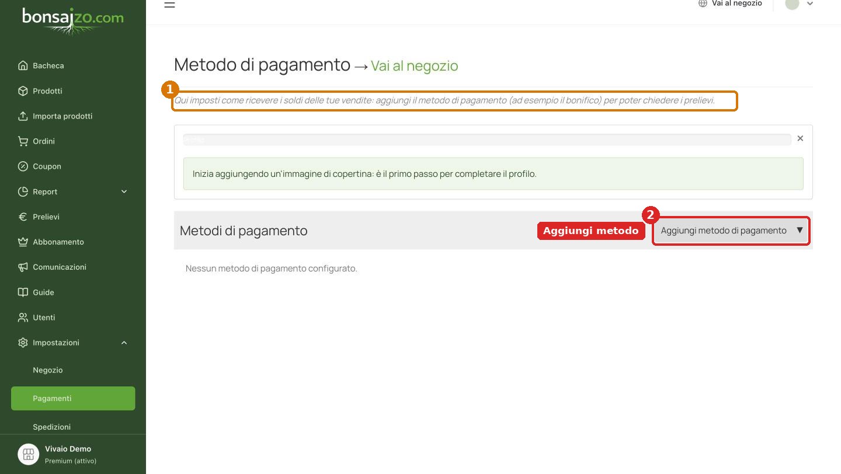The width and height of the screenshot is (841, 474).
Task: Click the Utenti people icon
Action: 23,317
